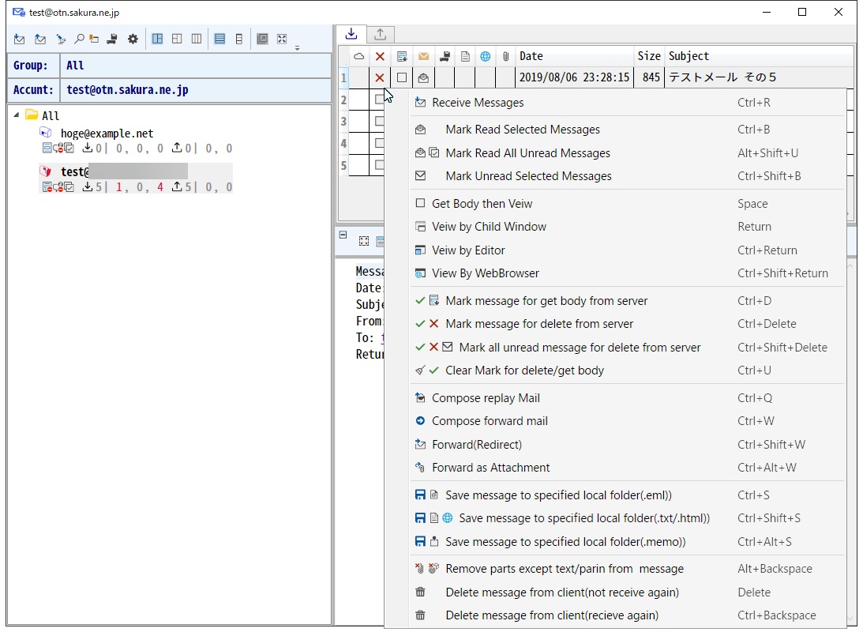Select the bold test@ account in the tree
The image size is (863, 632).
tap(74, 171)
